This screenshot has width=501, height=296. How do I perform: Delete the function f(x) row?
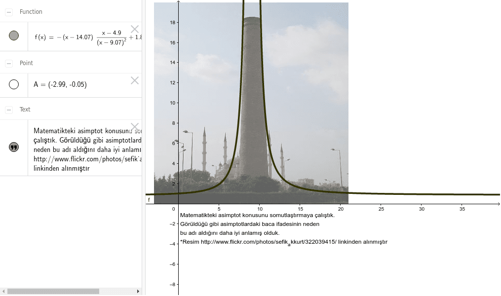point(135,29)
